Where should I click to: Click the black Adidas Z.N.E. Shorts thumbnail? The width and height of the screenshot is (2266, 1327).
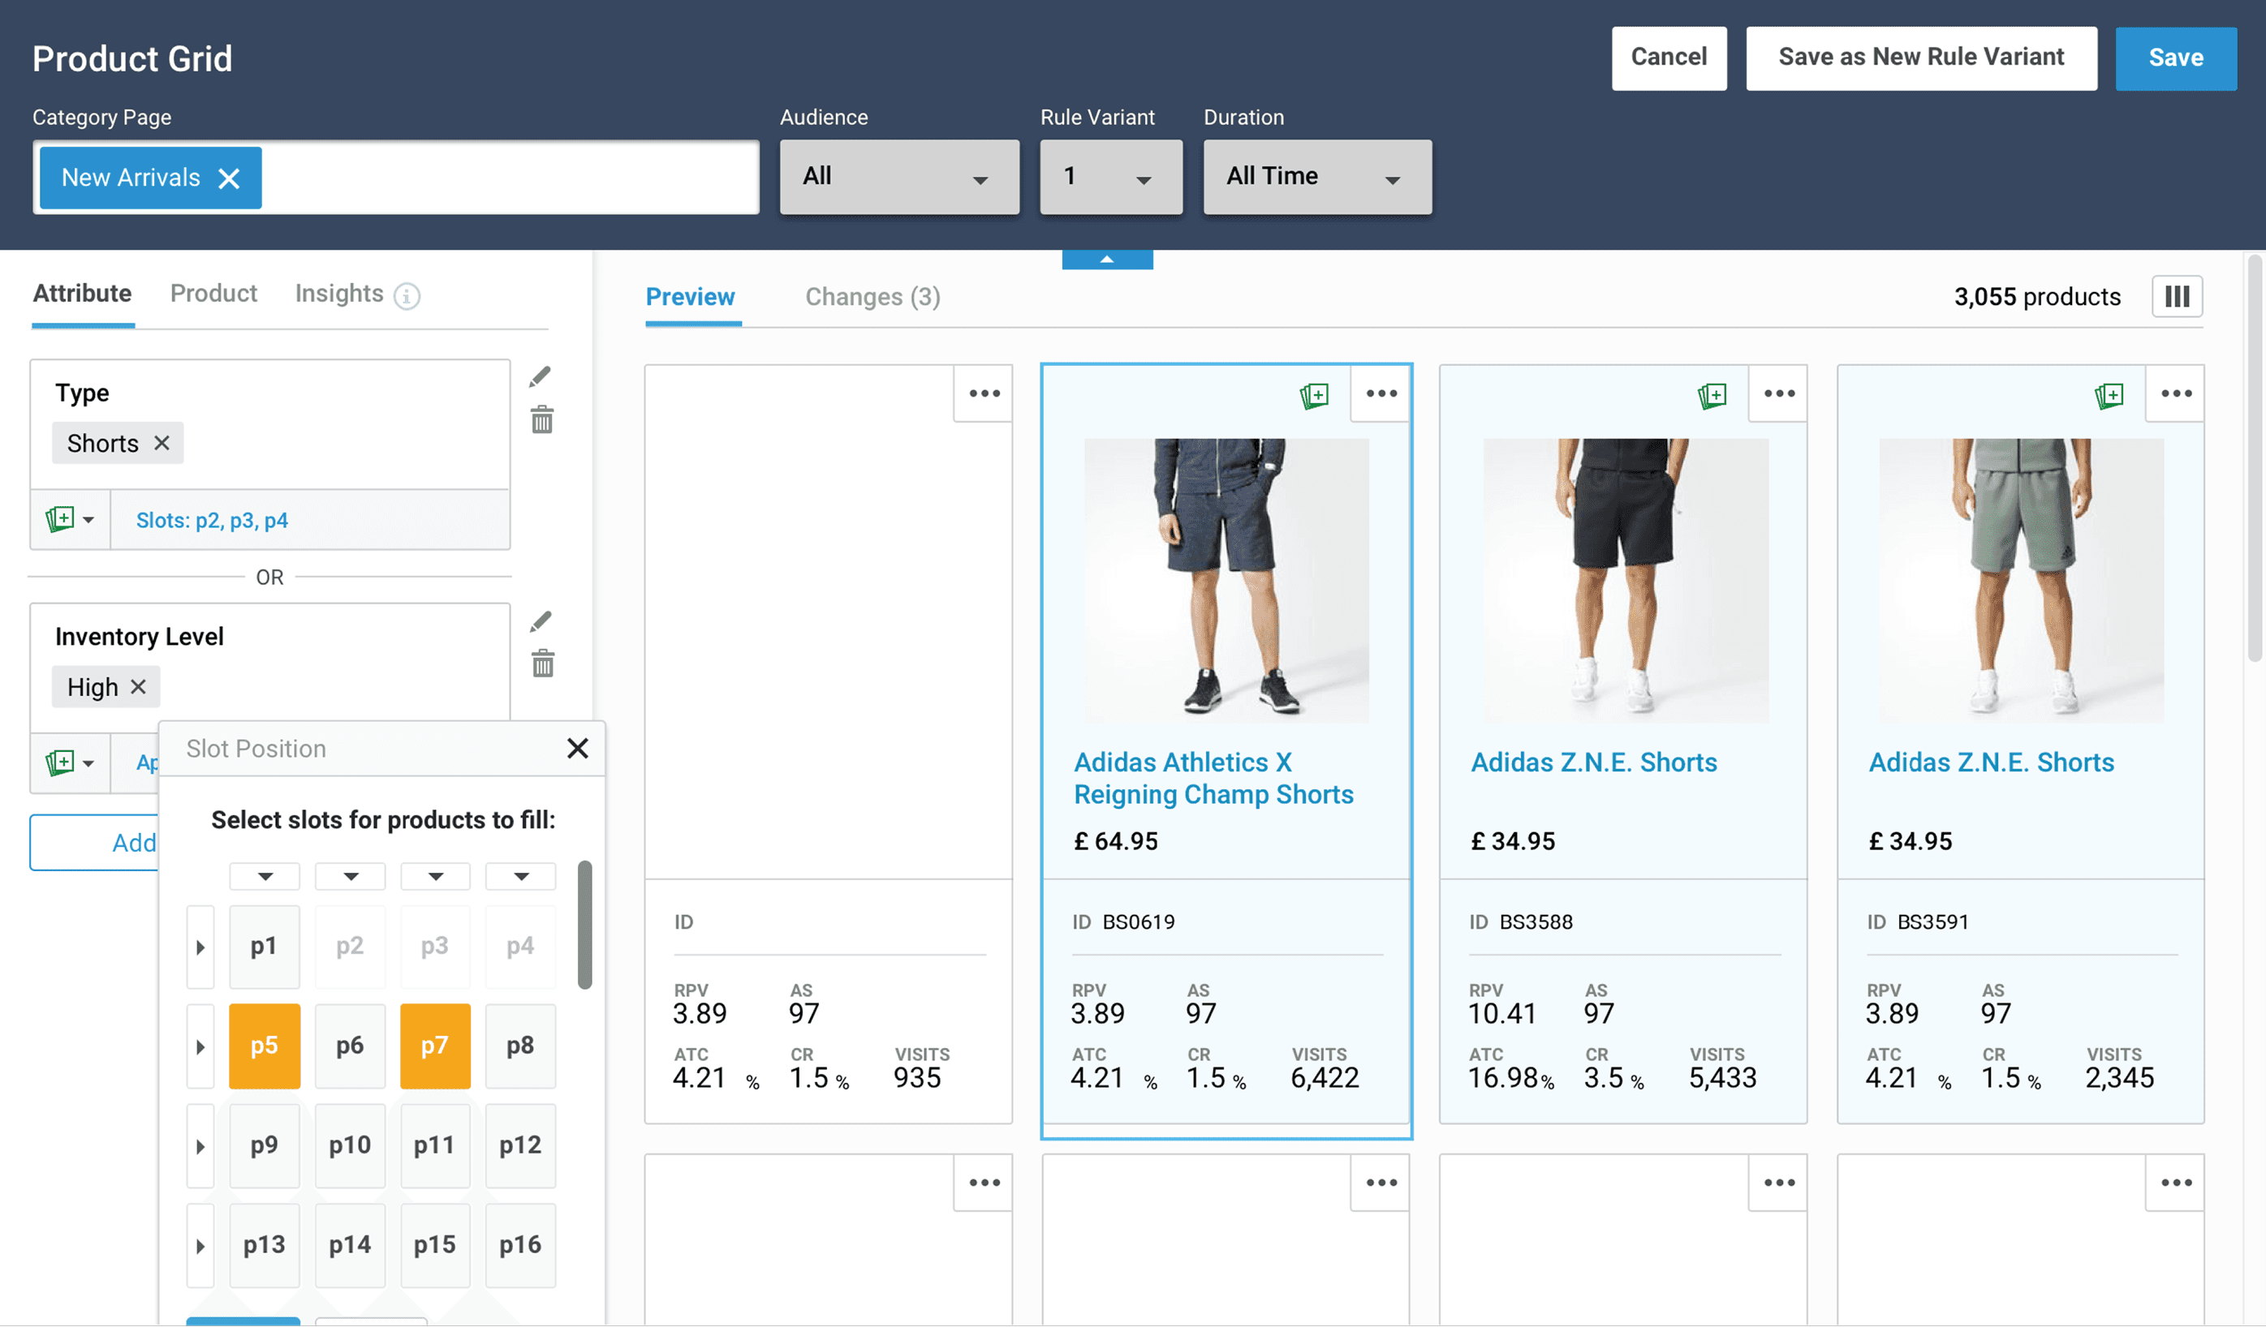point(1625,581)
